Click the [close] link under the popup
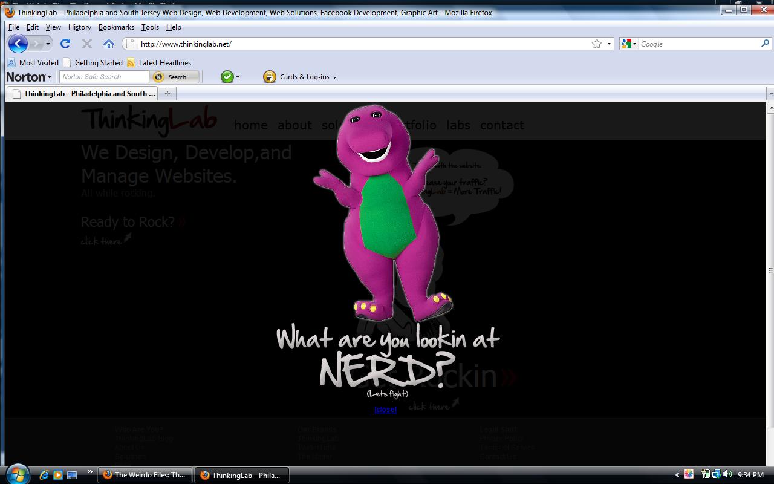The image size is (774, 484). pyautogui.click(x=386, y=410)
